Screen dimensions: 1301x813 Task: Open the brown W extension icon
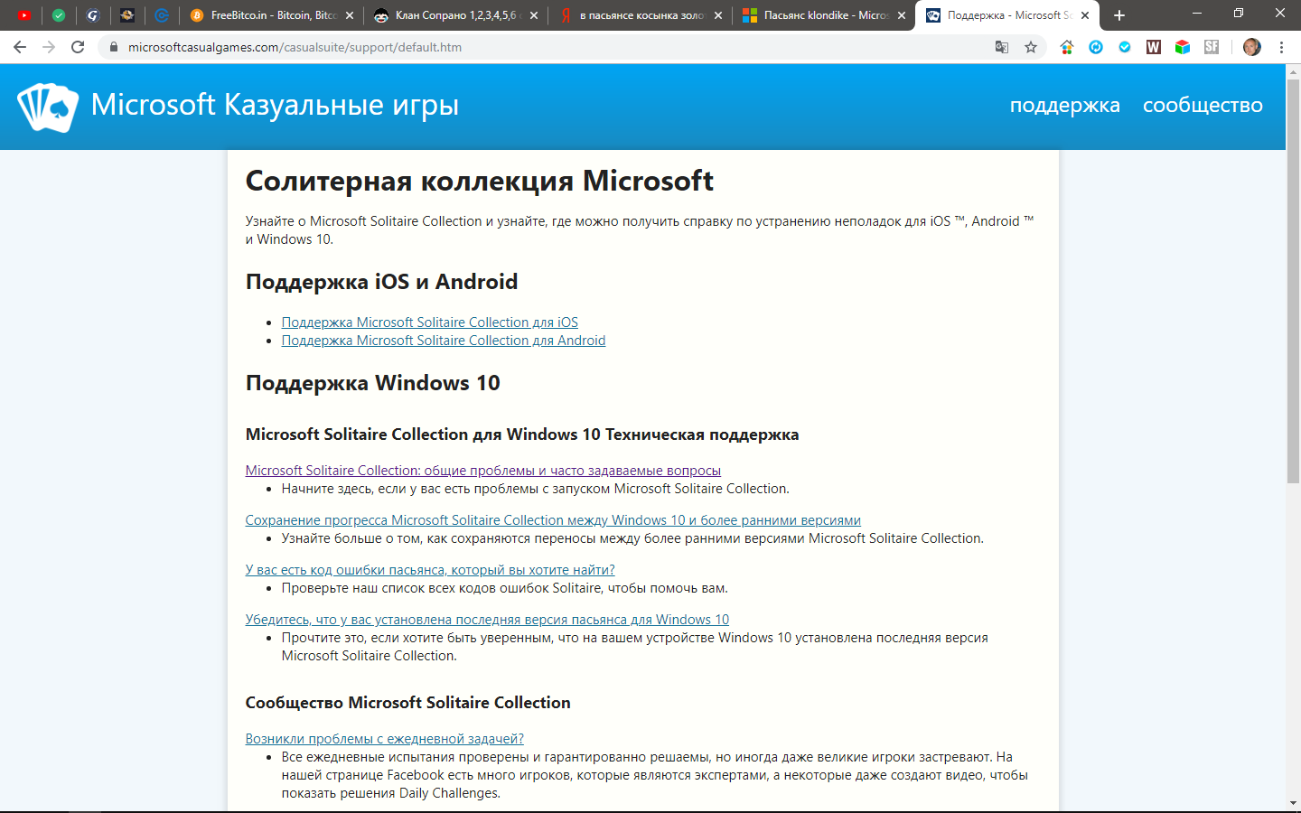coord(1154,47)
